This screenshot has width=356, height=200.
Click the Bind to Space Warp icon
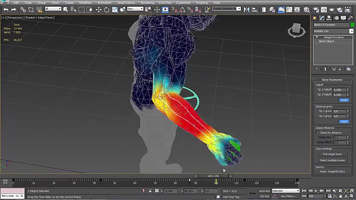point(39,10)
